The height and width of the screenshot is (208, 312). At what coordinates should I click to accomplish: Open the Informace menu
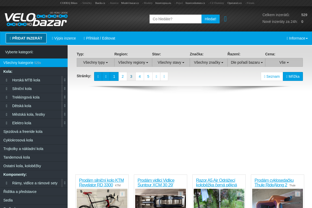[x=297, y=38]
